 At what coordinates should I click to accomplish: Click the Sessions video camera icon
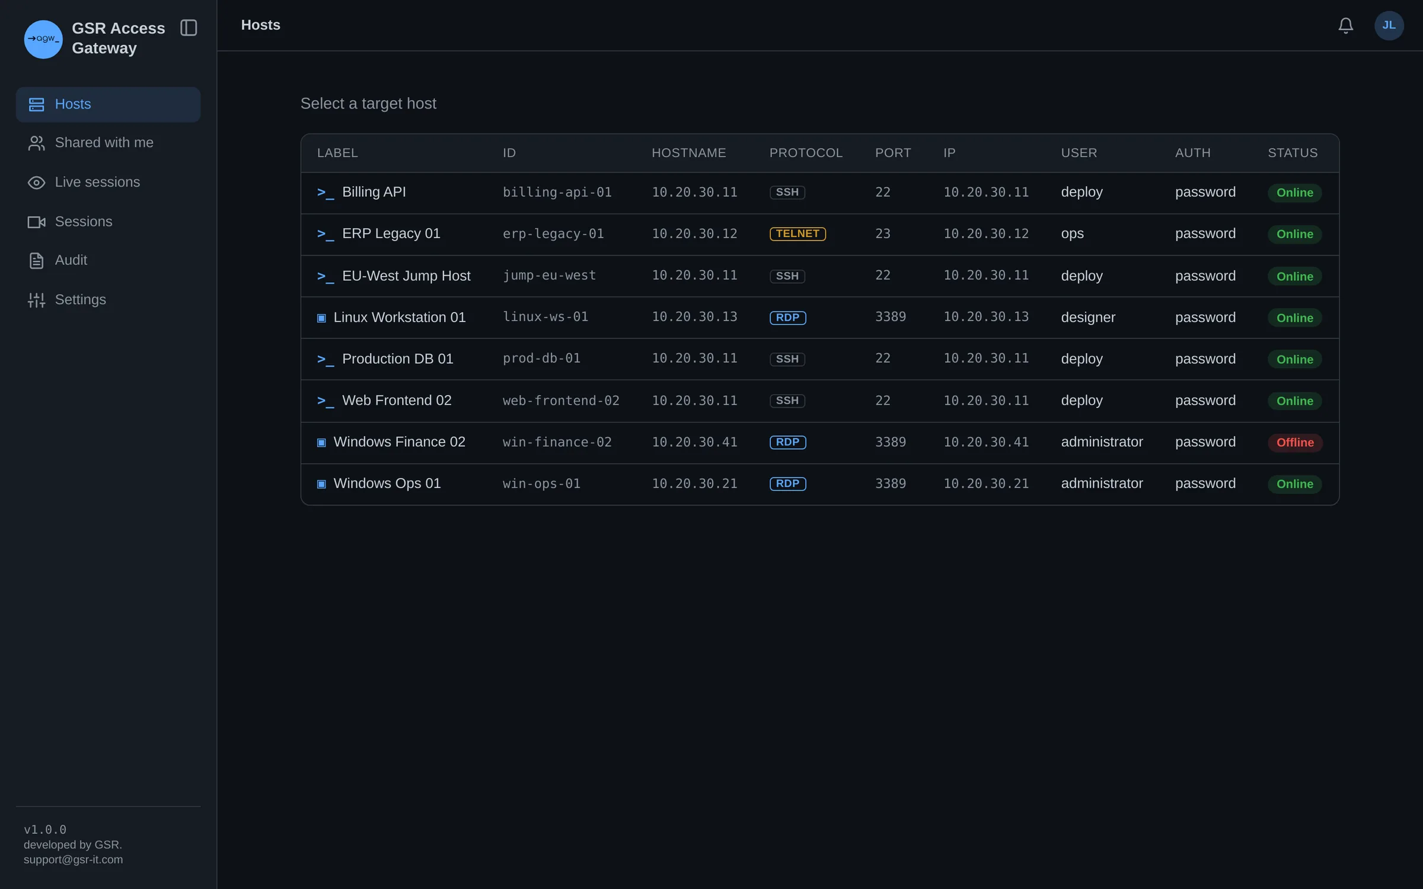tap(36, 222)
